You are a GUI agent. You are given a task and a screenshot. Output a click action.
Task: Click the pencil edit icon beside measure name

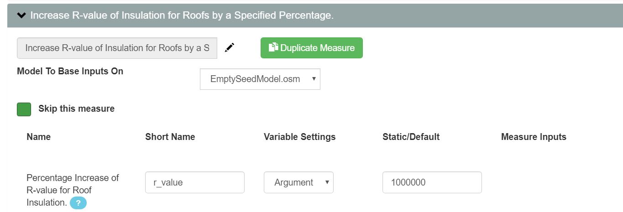[230, 47]
